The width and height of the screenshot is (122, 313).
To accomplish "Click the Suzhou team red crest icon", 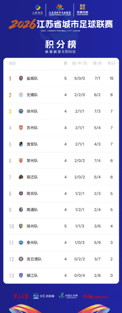I will [x=21, y=127].
